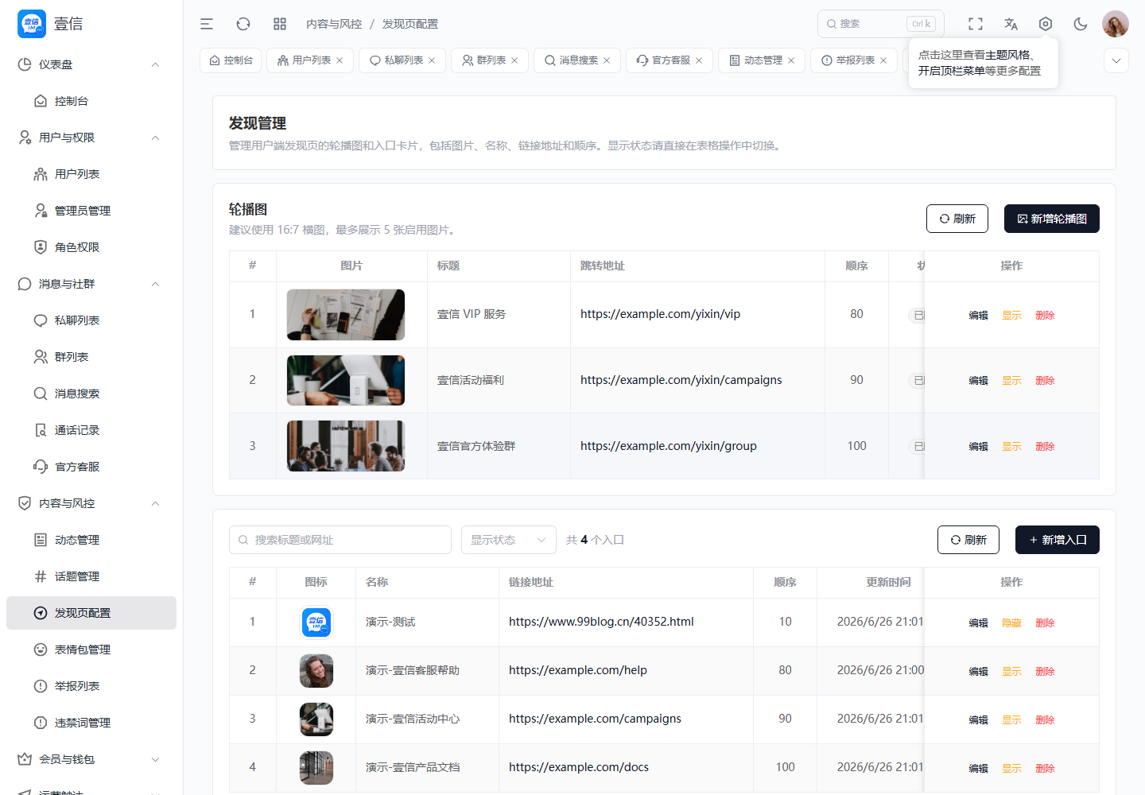This screenshot has height=795, width=1145.
Task: Click the 演示-测试 entry icon image
Action: tap(316, 622)
